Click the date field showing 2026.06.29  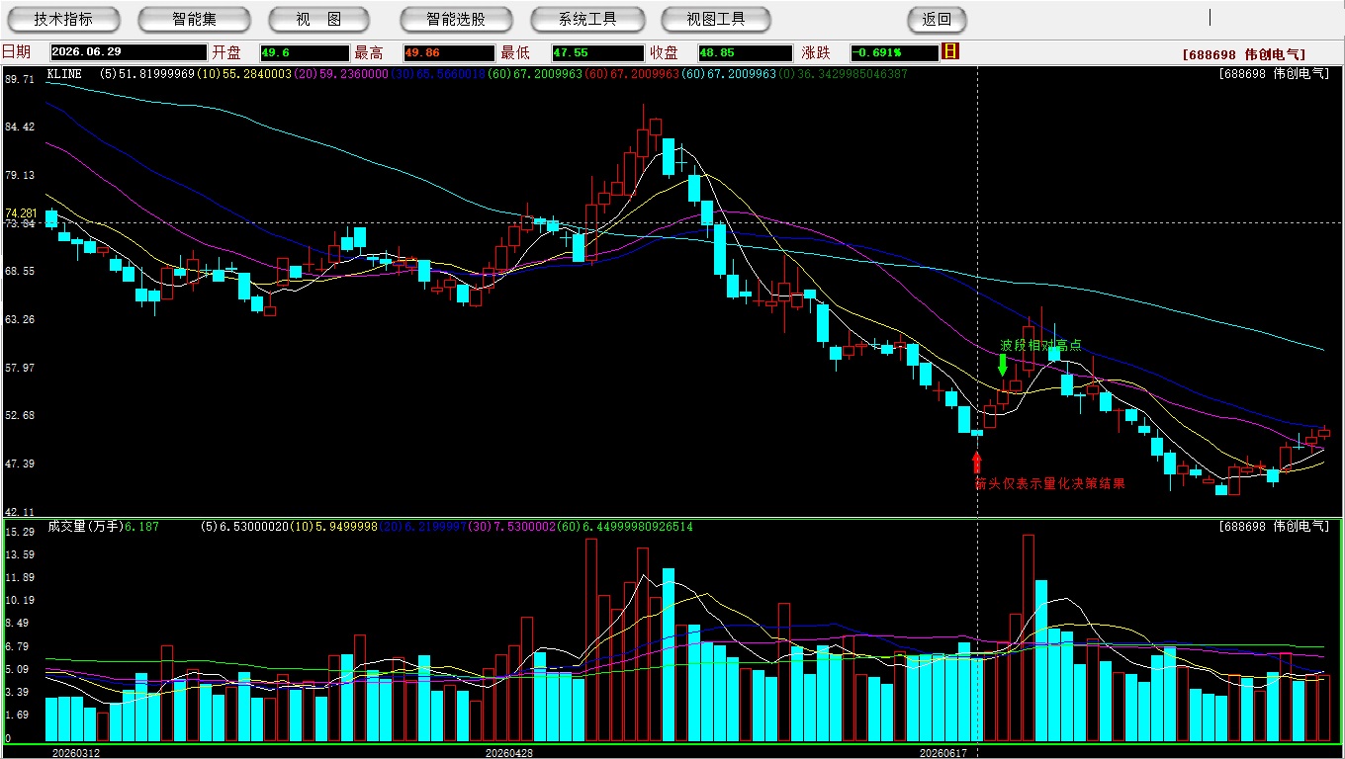point(129,52)
